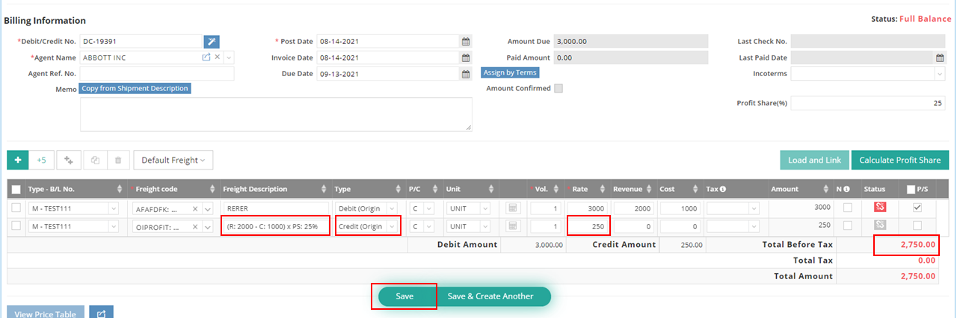Open the Post Date calendar picker
The image size is (957, 318).
[x=465, y=42]
